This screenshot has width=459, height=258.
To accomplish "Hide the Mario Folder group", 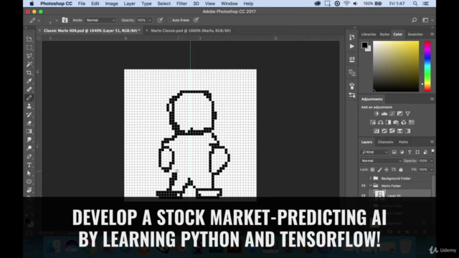I will [x=364, y=186].
